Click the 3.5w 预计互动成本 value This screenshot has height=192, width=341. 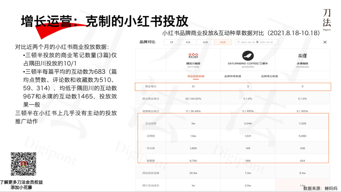pos(248,185)
